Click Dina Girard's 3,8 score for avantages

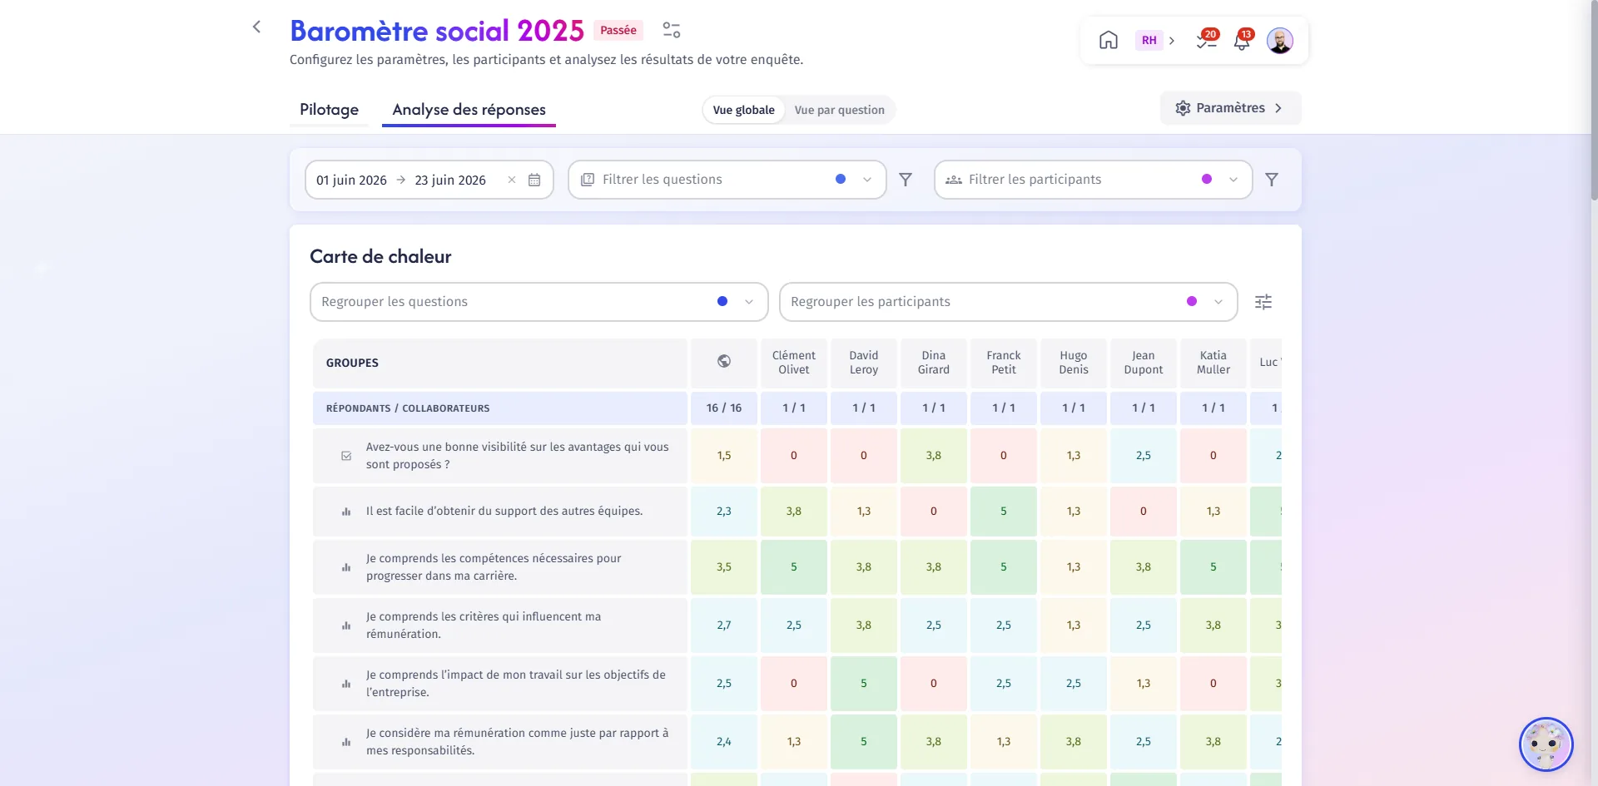click(934, 456)
